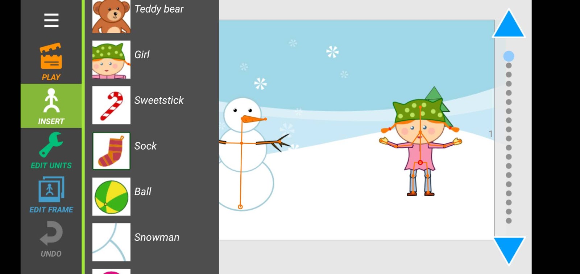Select the Sock item
The width and height of the screenshot is (580, 274).
click(x=111, y=151)
